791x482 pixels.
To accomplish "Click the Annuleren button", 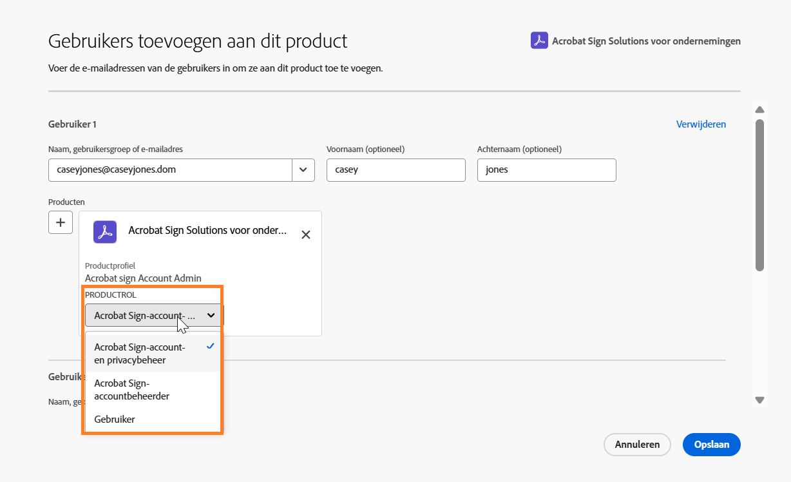I will (636, 445).
